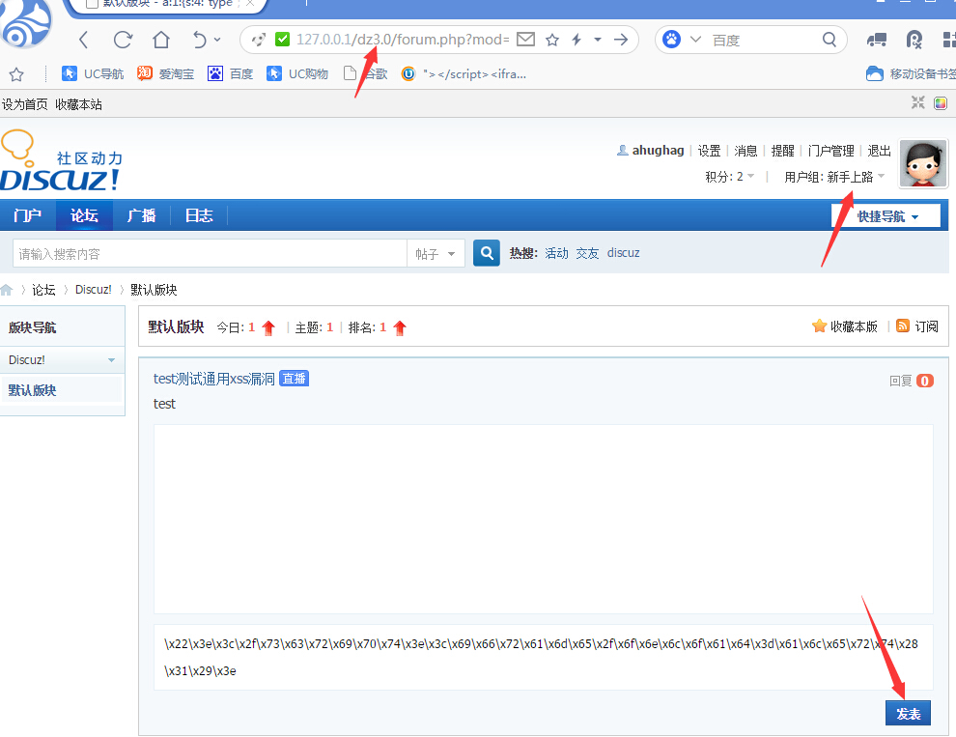Open breadcrumb Discuz! link
The height and width of the screenshot is (737, 956).
pos(94,290)
